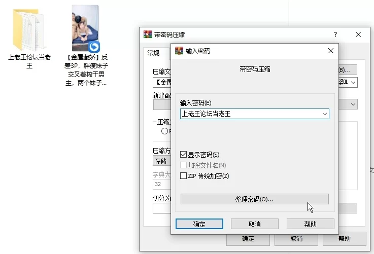Switch to the 常规 tab
Screen dimensions: 374x254
[153, 53]
